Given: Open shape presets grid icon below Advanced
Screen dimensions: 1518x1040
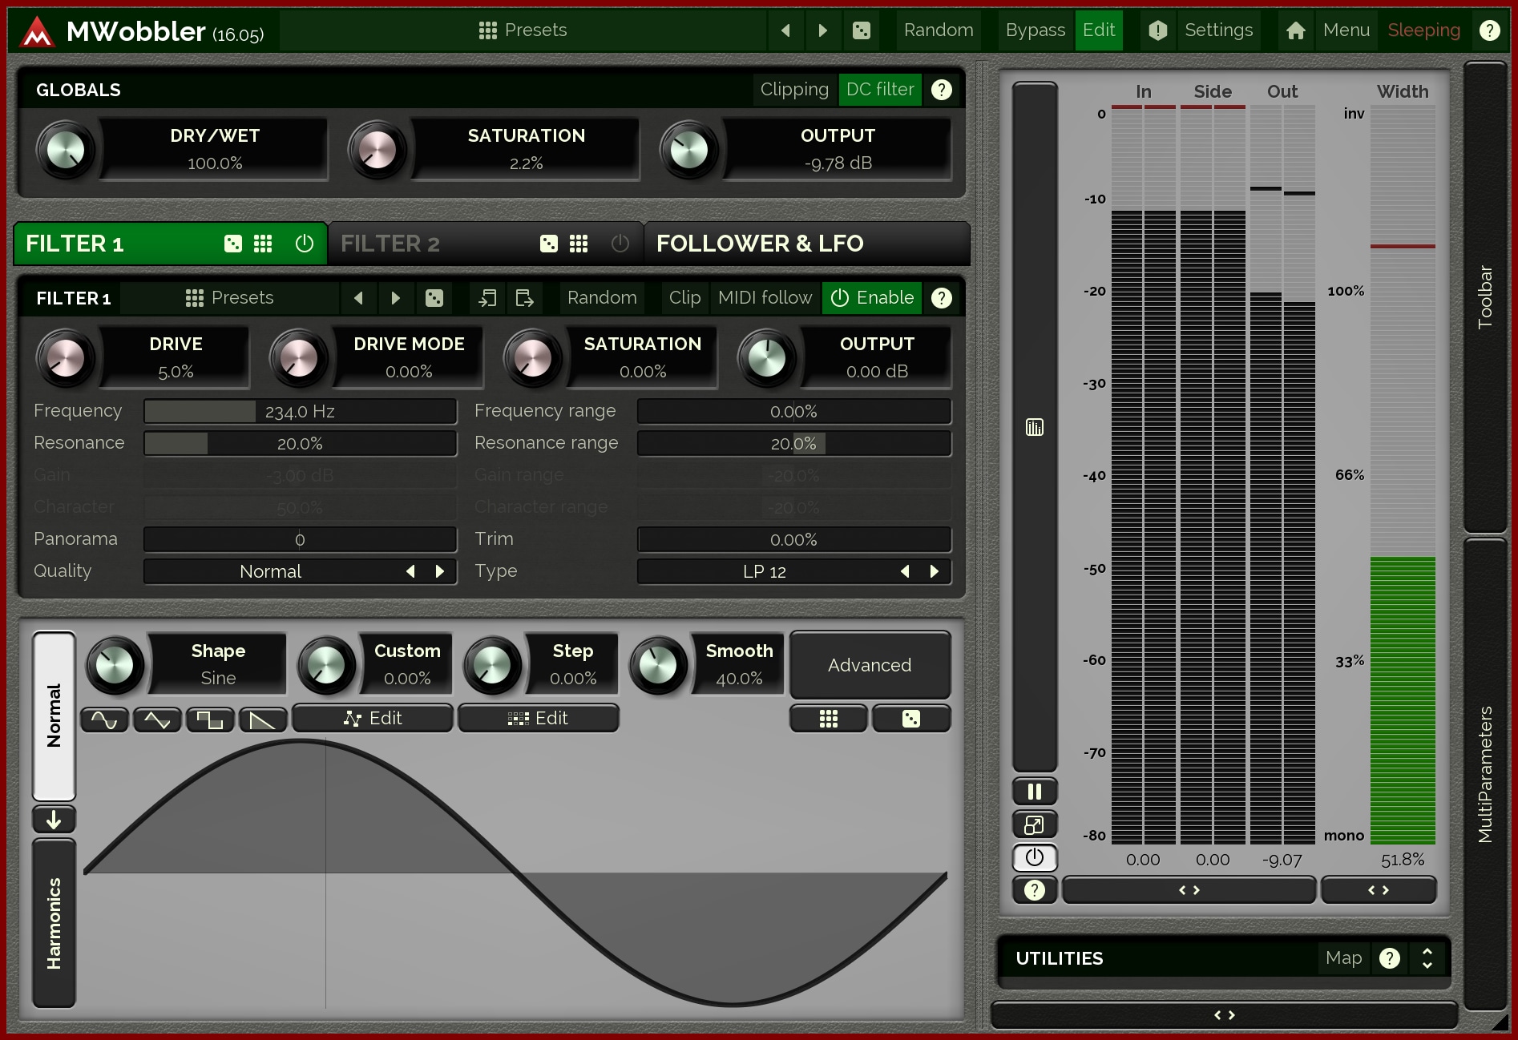Looking at the screenshot, I should click(829, 719).
